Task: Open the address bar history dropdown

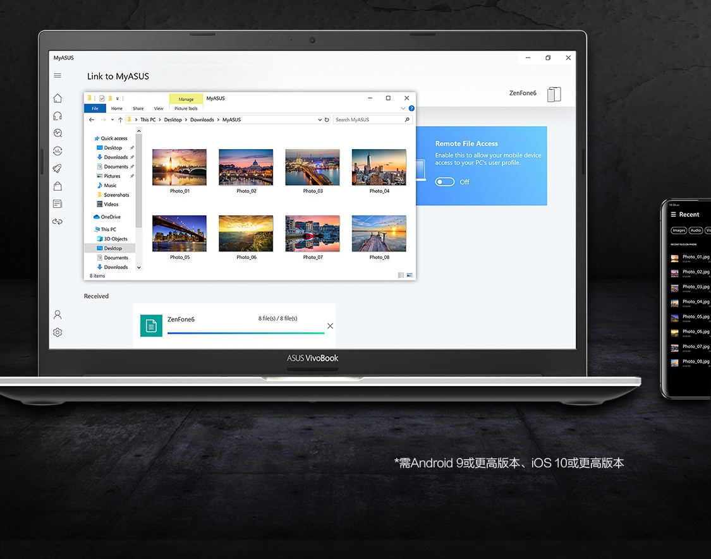Action: coord(320,119)
